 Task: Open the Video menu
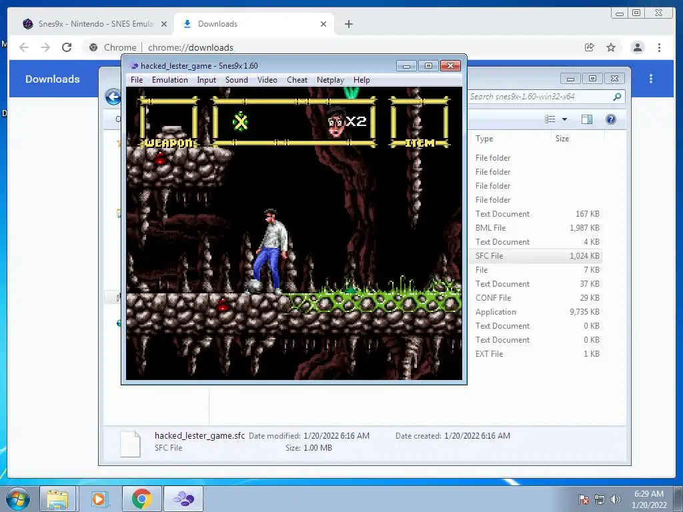pyautogui.click(x=267, y=80)
